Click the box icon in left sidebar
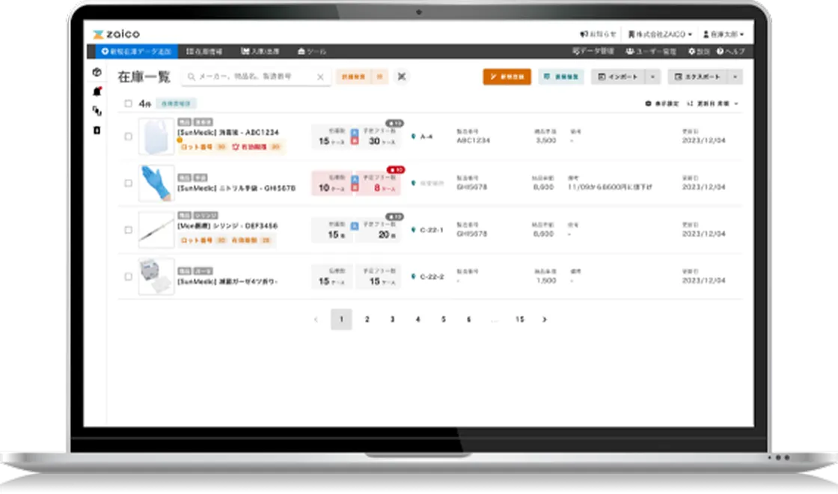This screenshot has width=838, height=494. tap(97, 73)
